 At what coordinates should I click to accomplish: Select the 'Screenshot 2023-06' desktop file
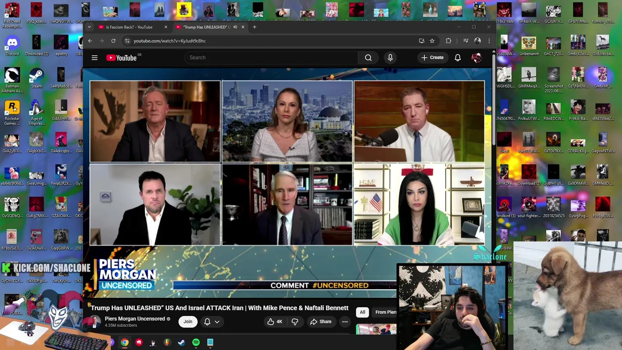point(553,80)
